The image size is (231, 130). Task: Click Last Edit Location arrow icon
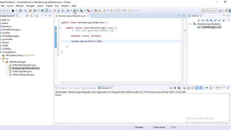(125, 10)
